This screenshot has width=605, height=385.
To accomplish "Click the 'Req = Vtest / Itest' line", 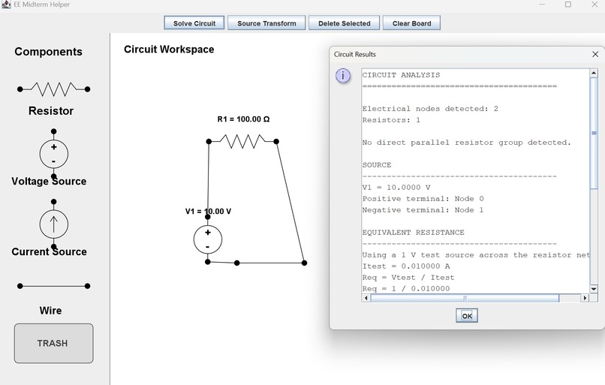I will 408,278.
